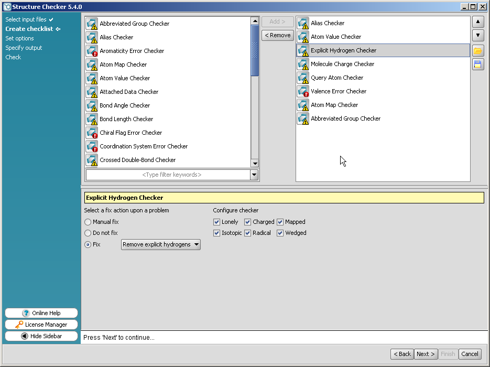Open the Specify output step
The height and width of the screenshot is (367, 490).
point(24,48)
